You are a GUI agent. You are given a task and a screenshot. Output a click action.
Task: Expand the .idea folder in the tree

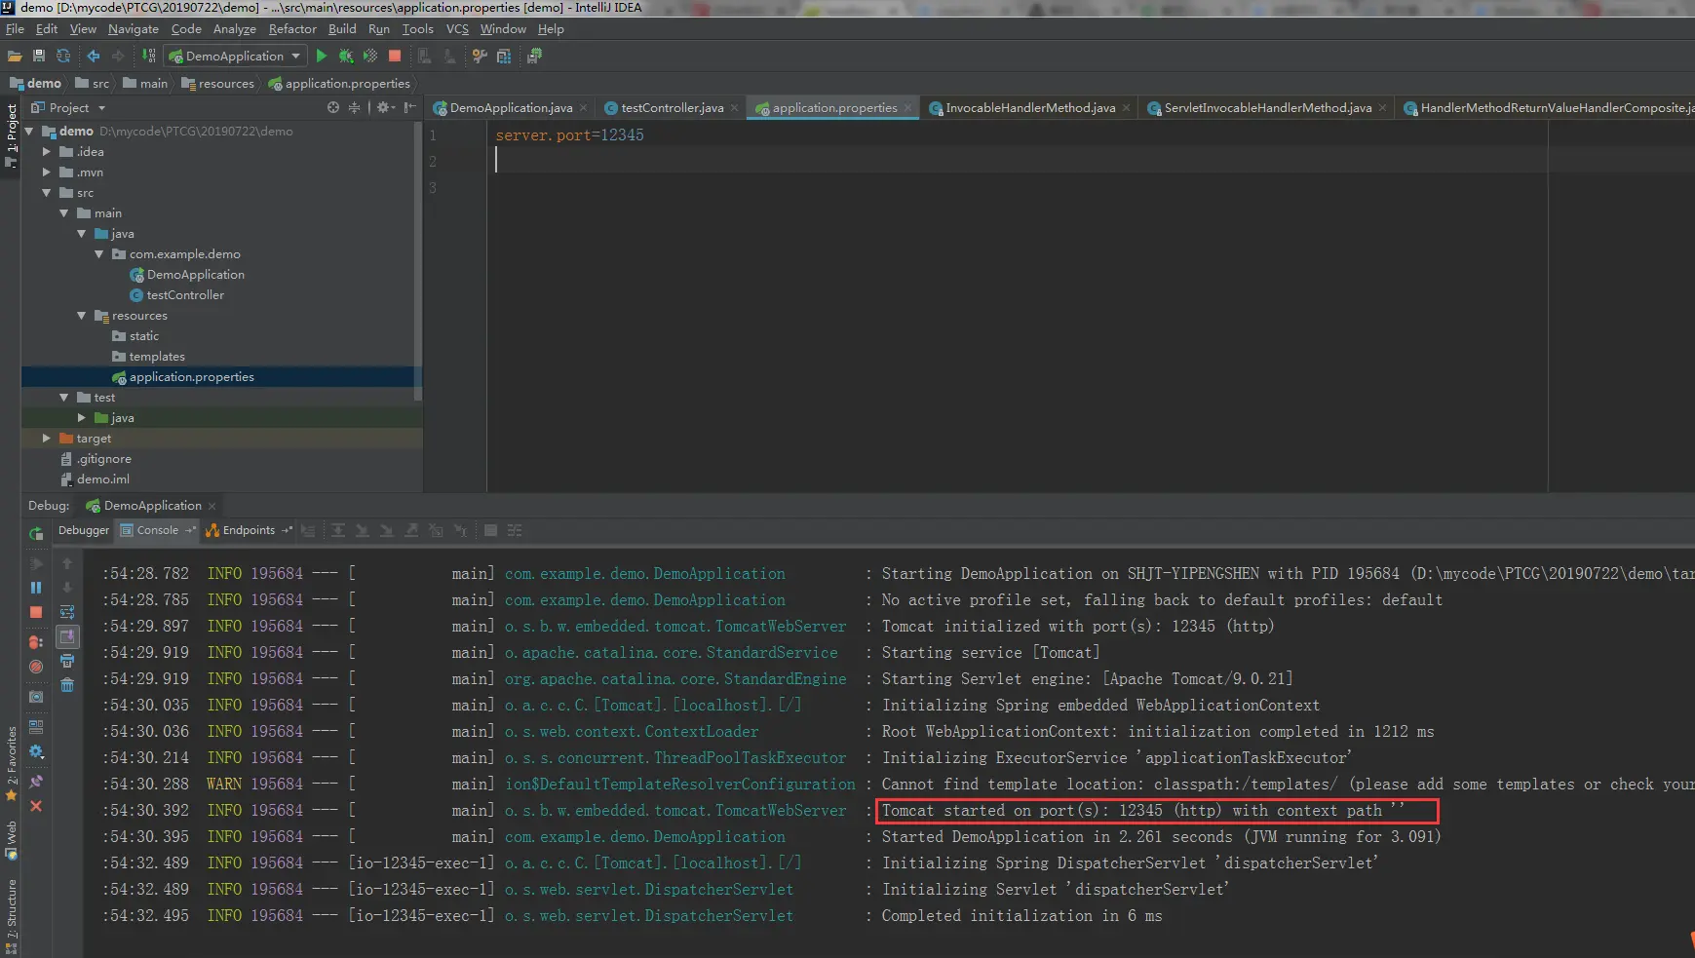click(x=46, y=152)
